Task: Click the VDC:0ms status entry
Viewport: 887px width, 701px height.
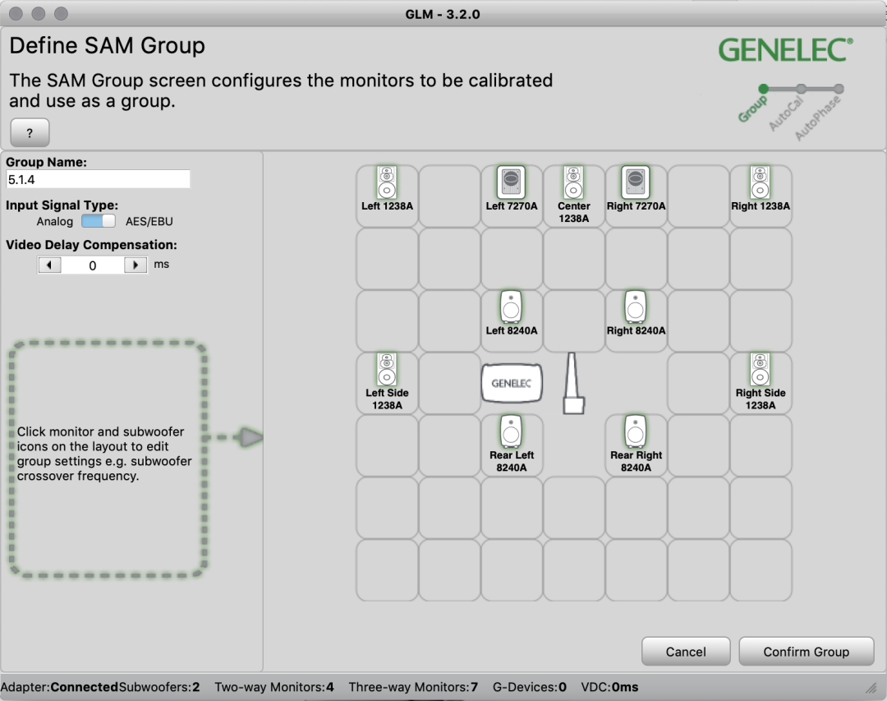Action: click(609, 687)
